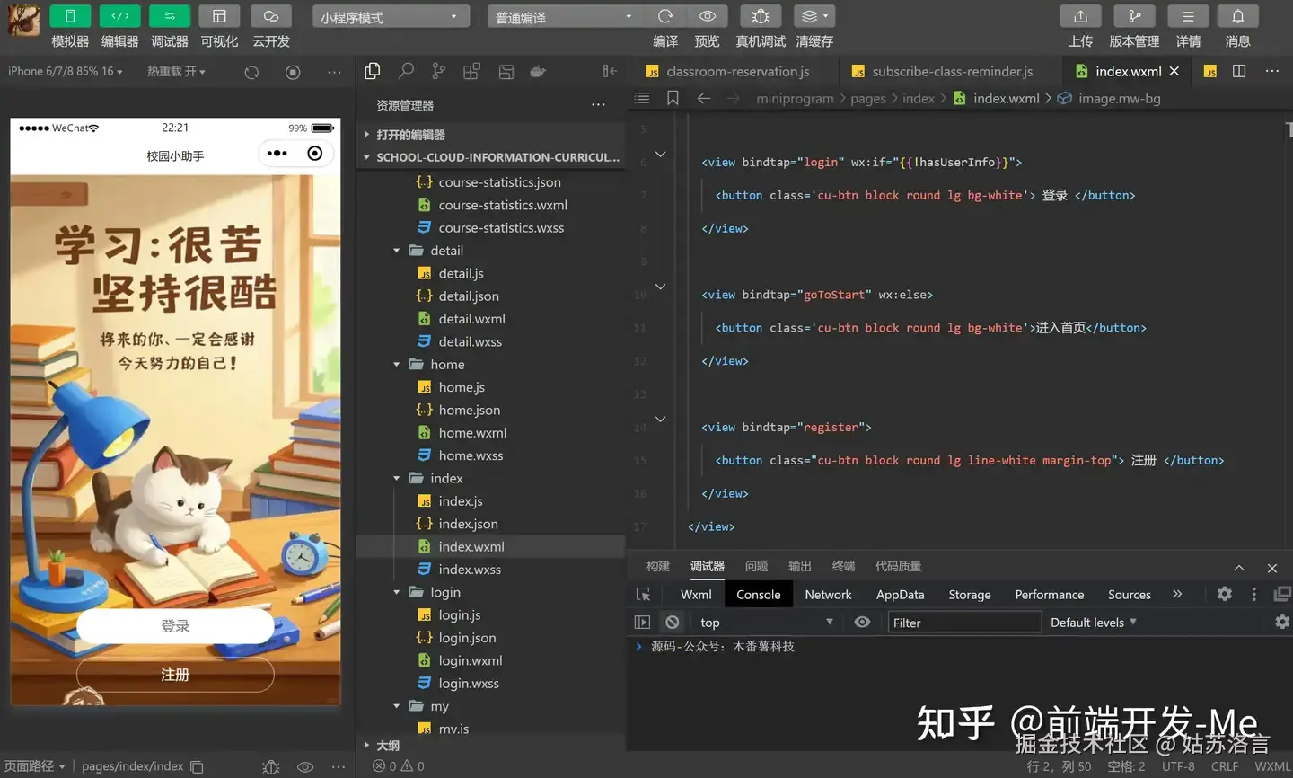The height and width of the screenshot is (778, 1293).
Task: Open the devtools settings gear
Action: (1224, 594)
